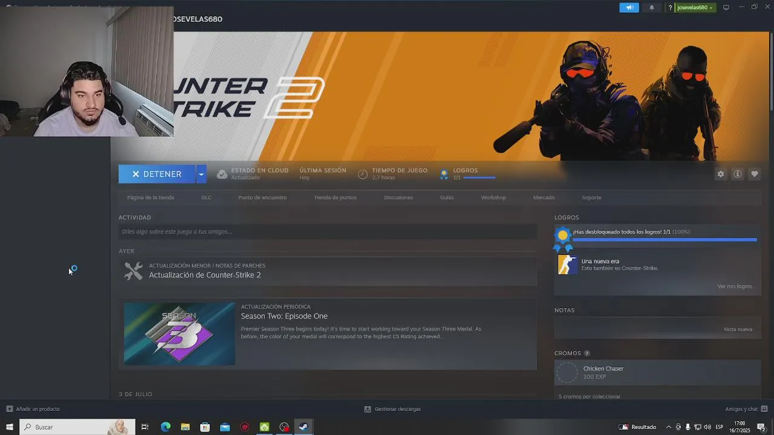This screenshot has width=774, height=435.
Task: Click the activity comment input field
Action: tap(327, 231)
